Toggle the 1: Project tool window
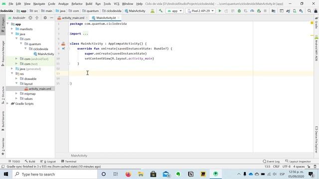 coord(3,25)
